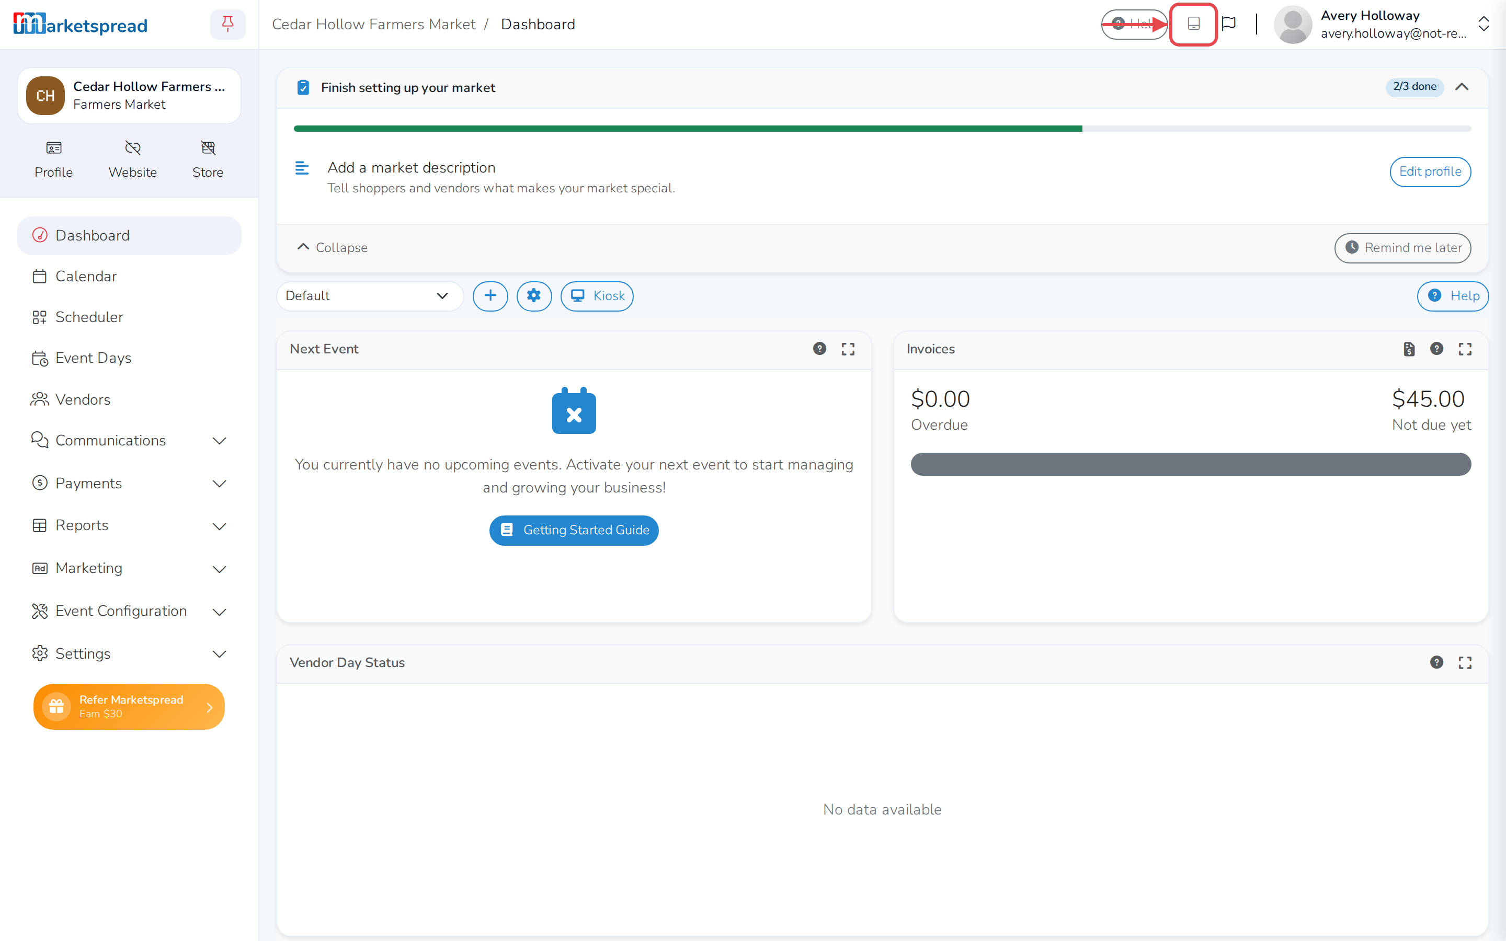Expand the Payments section chevron
This screenshot has height=941, width=1506.
tap(219, 484)
